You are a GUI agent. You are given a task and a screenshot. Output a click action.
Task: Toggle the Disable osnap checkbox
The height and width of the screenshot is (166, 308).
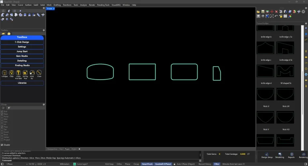[x=2, y=145]
